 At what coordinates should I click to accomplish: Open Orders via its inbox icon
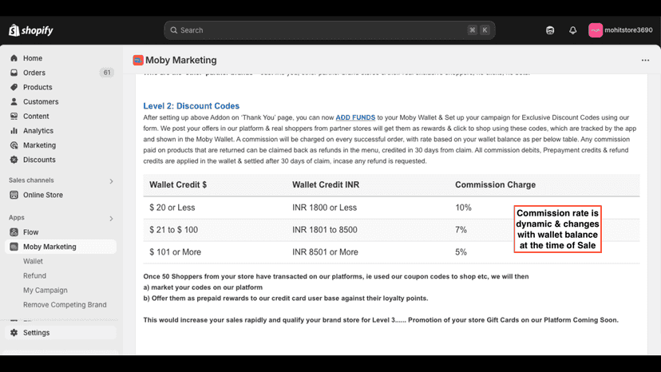(14, 73)
